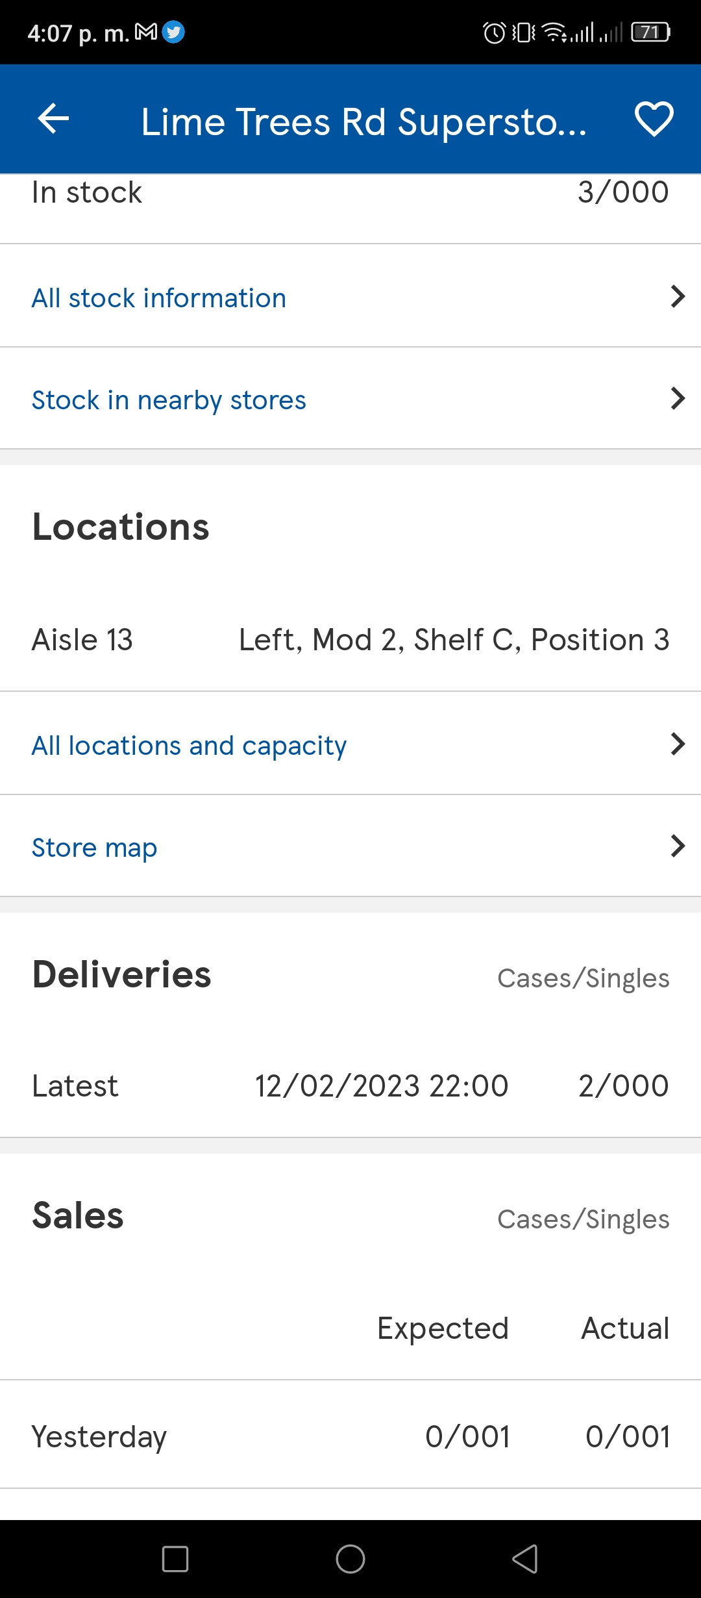This screenshot has height=1598, width=701.
Task: Select the Aisle 13 location row
Action: (x=350, y=640)
